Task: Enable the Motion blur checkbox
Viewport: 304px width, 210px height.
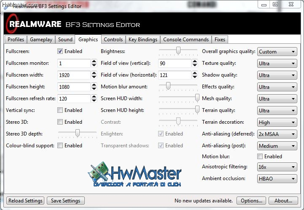Action: [x=260, y=157]
